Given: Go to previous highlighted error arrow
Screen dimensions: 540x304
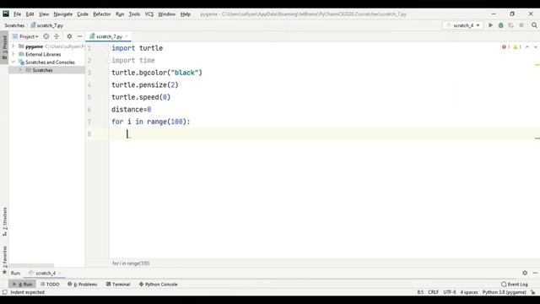Looking at the screenshot, I should point(527,47).
